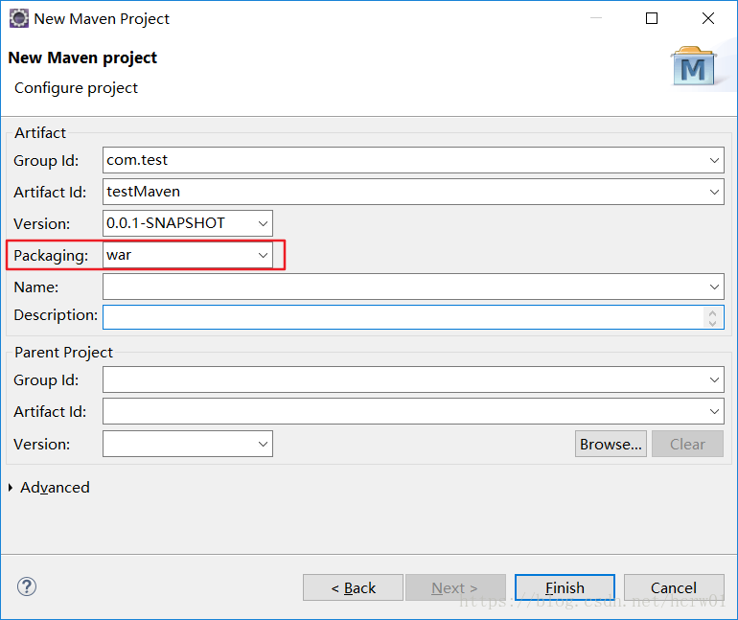Close the New Maven Project window
Screen dimensions: 738x620
(708, 18)
